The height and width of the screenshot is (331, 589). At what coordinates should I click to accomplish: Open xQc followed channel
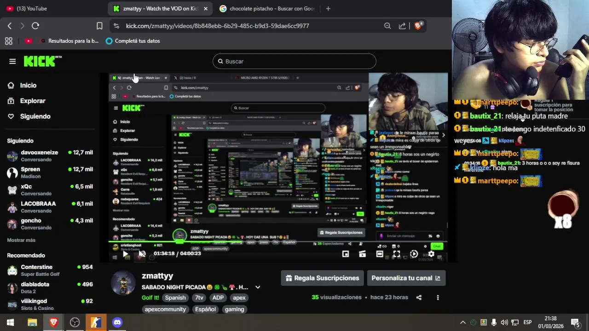coord(50,190)
